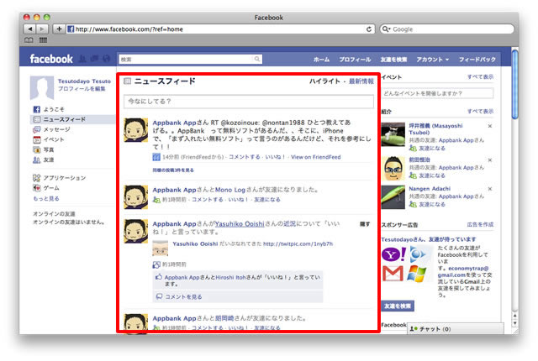The width and height of the screenshot is (538, 361).
Task: Click the Gmail icon in sponsored ad
Action: [x=393, y=274]
